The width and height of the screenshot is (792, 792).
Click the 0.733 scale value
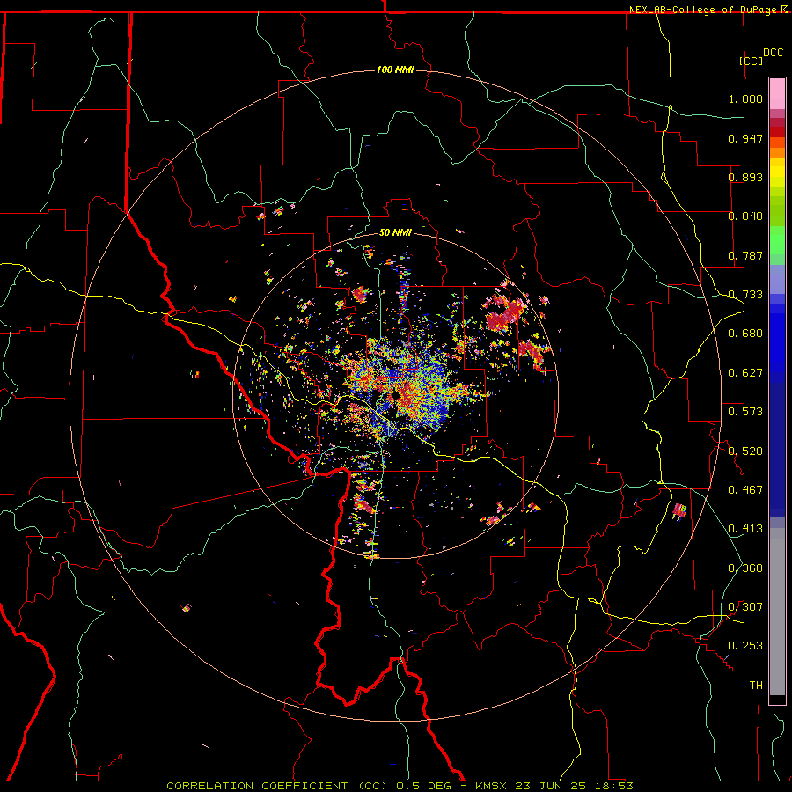745,295
